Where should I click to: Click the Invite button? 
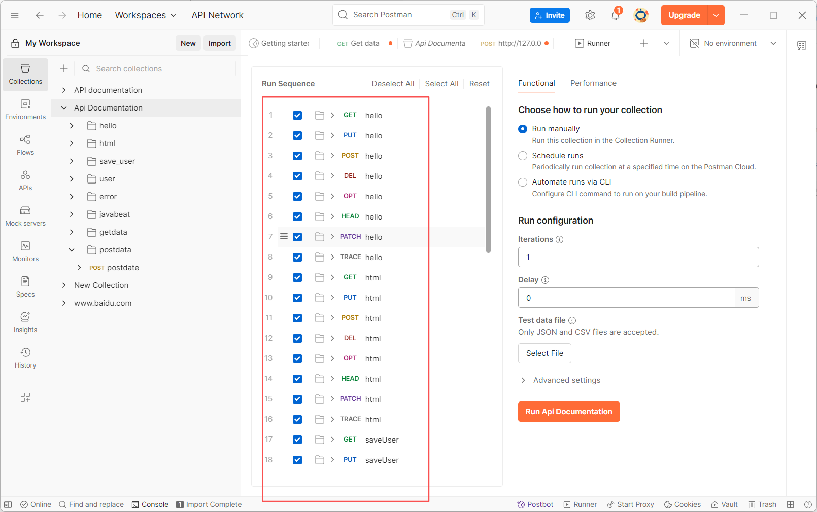pyautogui.click(x=550, y=15)
